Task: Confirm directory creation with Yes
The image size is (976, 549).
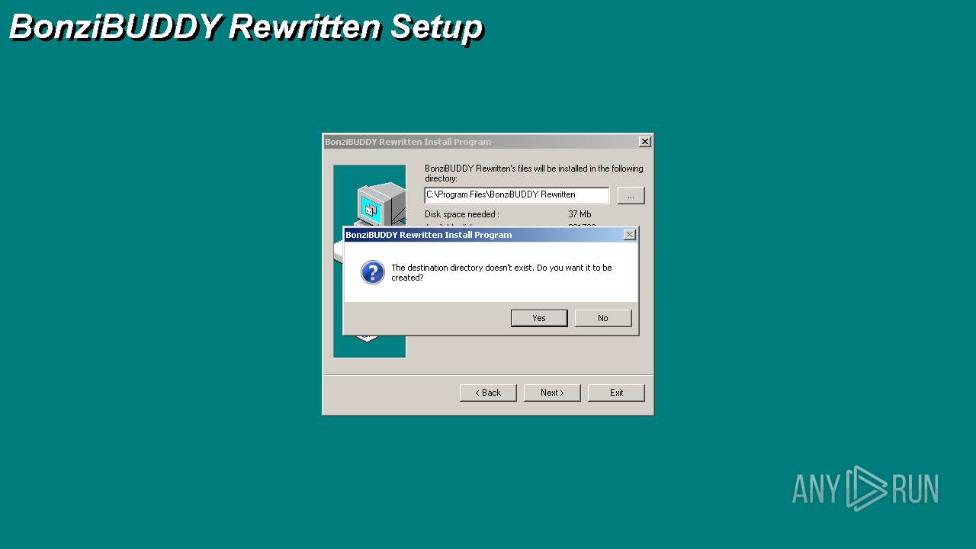Action: (539, 318)
